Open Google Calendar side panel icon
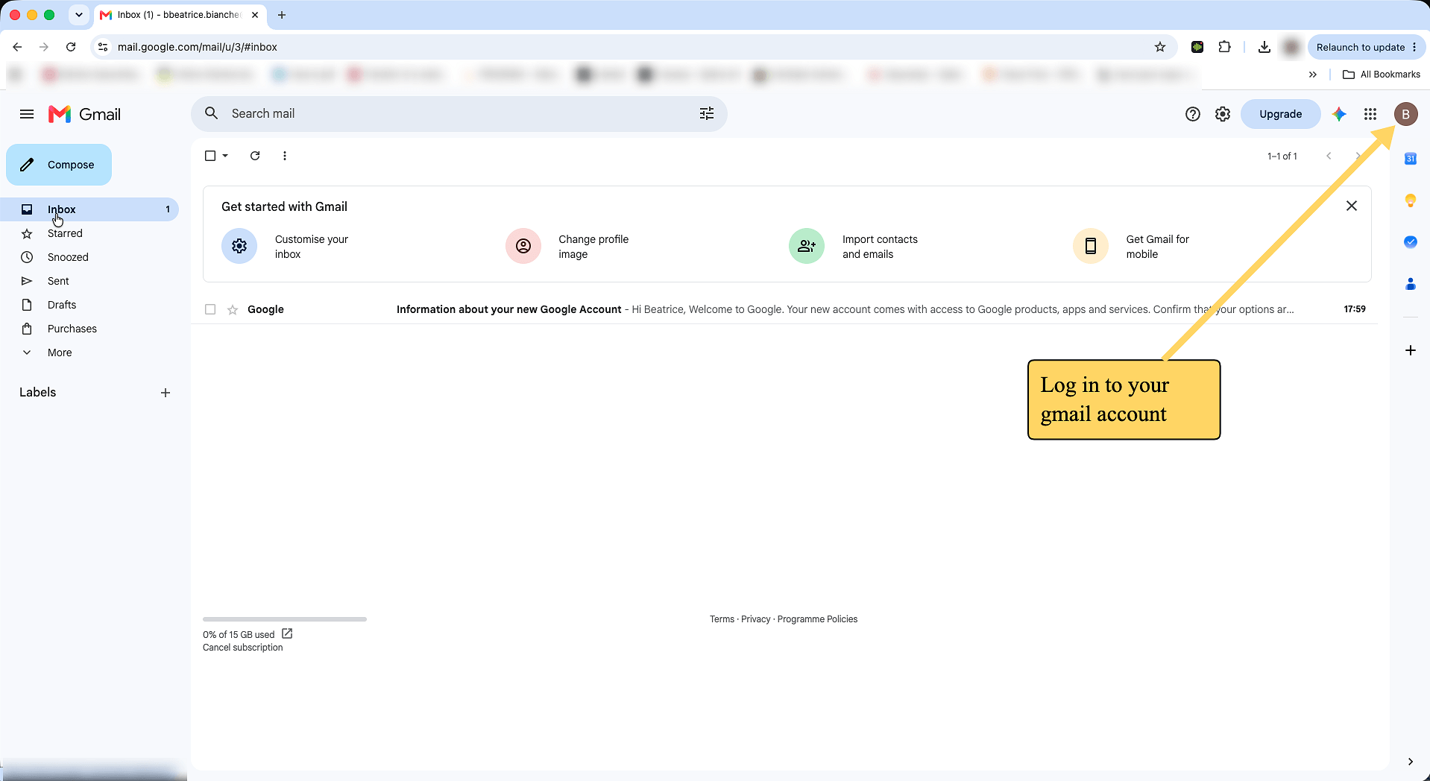Image resolution: width=1430 pixels, height=781 pixels. click(1411, 159)
